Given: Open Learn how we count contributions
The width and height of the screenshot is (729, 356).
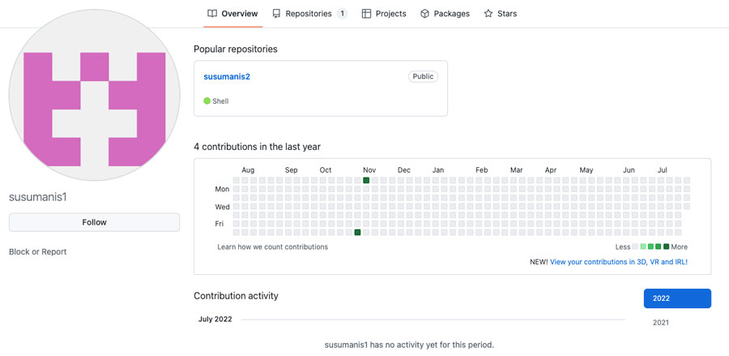Looking at the screenshot, I should [272, 247].
